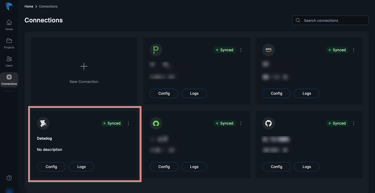Viewport: 375px width, 193px height.
Task: Open the GitHub card options menu
Action: pos(354,123)
